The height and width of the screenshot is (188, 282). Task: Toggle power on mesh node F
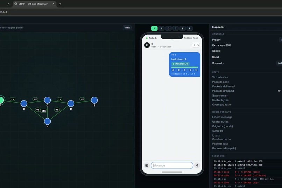tap(47, 121)
